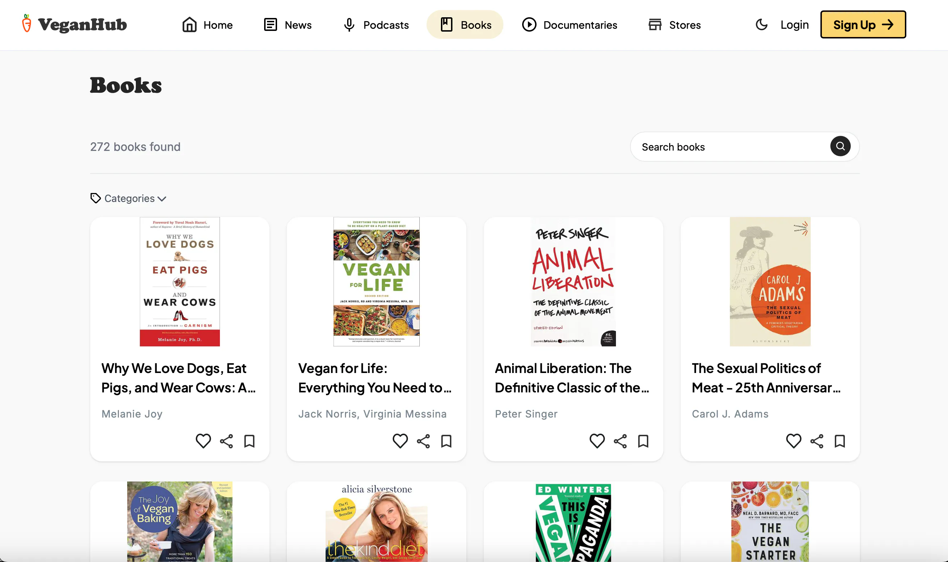This screenshot has height=562, width=948.
Task: Toggle dark mode with the moon icon
Action: coord(761,25)
